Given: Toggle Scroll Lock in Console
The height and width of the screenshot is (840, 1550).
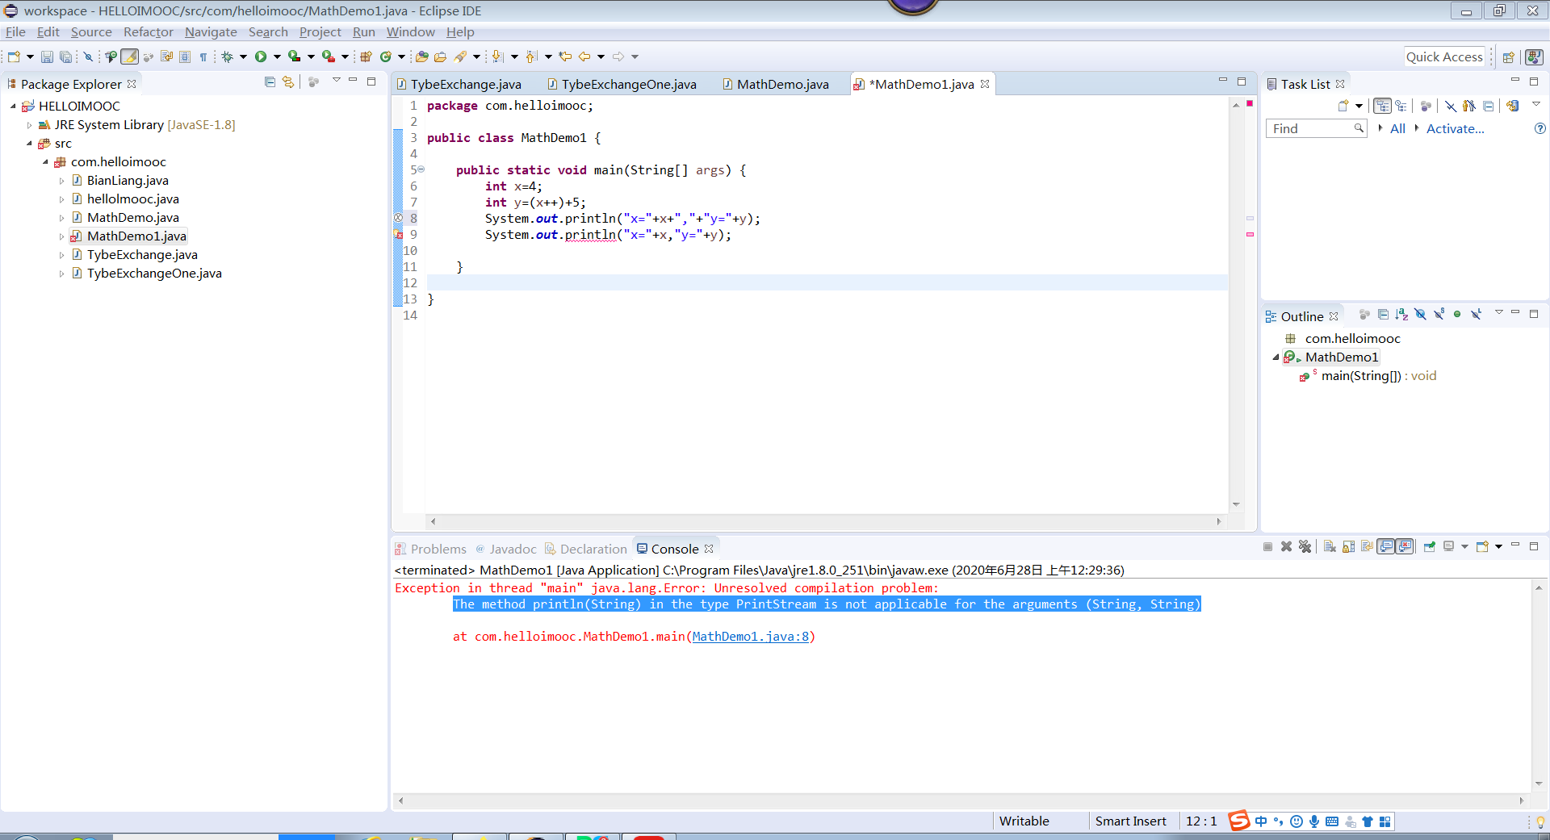Looking at the screenshot, I should click(x=1348, y=547).
